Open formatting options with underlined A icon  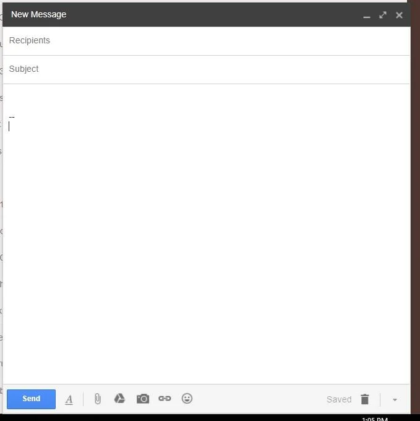coord(69,399)
